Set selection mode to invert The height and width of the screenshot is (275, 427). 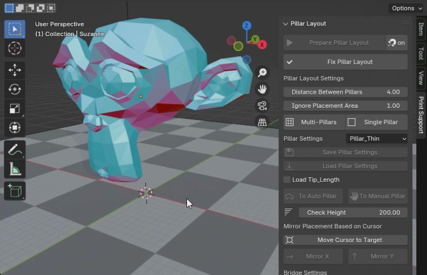click(41, 8)
